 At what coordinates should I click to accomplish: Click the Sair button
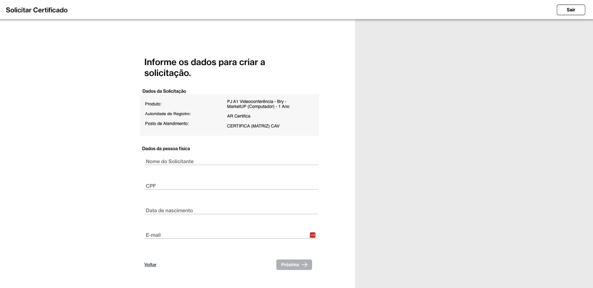[570, 10]
